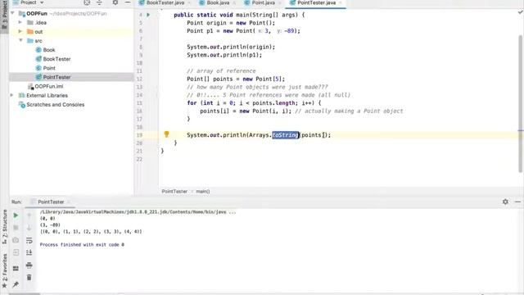Collapse the OOPFun project root

[13, 13]
